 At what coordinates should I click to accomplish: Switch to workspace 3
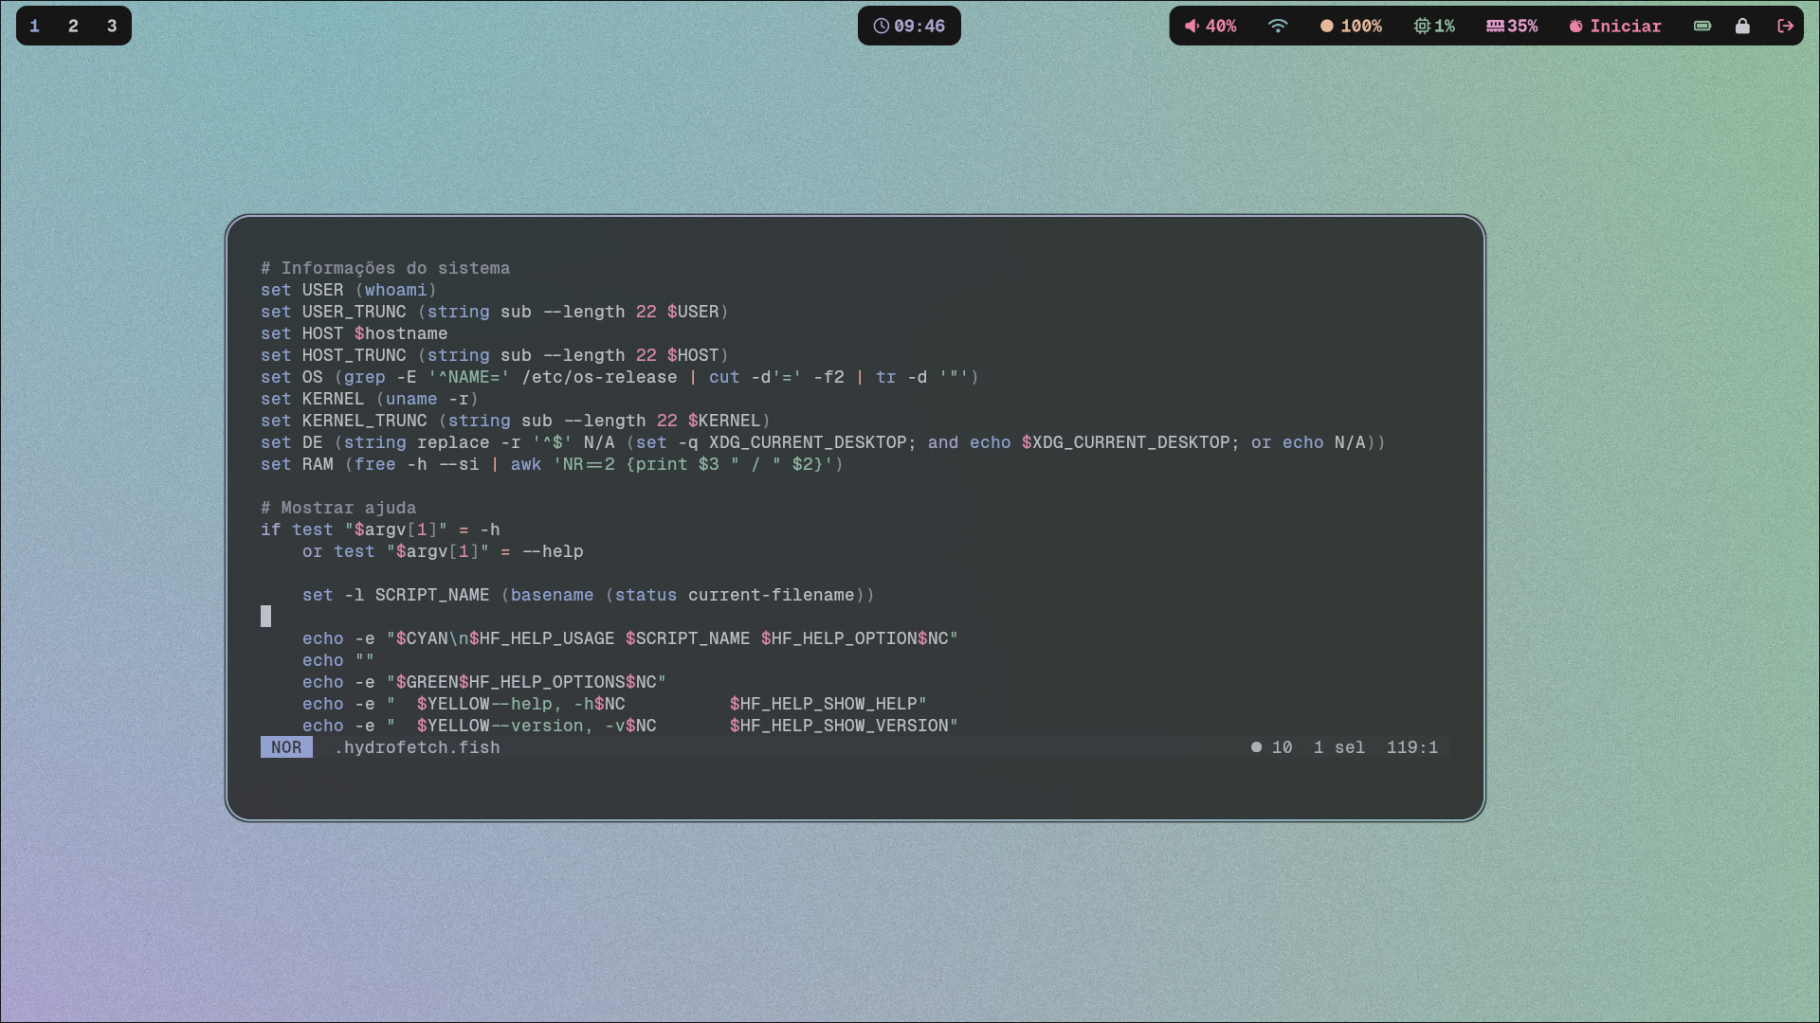(112, 26)
